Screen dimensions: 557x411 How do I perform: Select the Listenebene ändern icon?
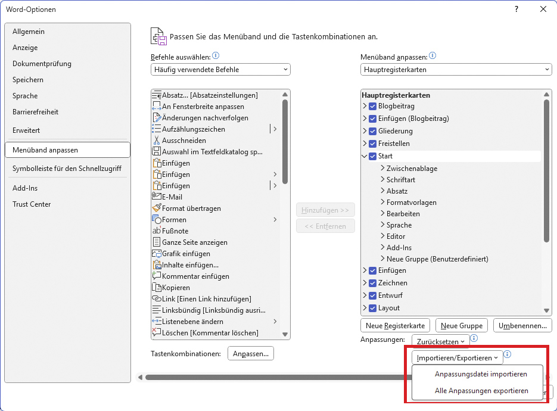click(156, 322)
